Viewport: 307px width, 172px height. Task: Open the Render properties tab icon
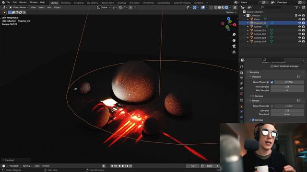pos(242,73)
